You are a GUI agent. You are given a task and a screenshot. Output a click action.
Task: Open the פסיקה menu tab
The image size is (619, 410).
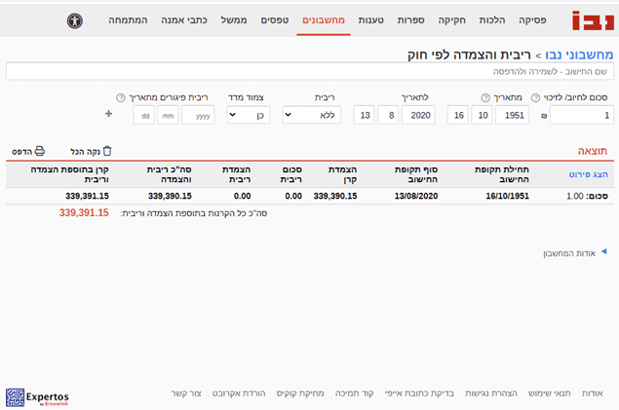(532, 20)
